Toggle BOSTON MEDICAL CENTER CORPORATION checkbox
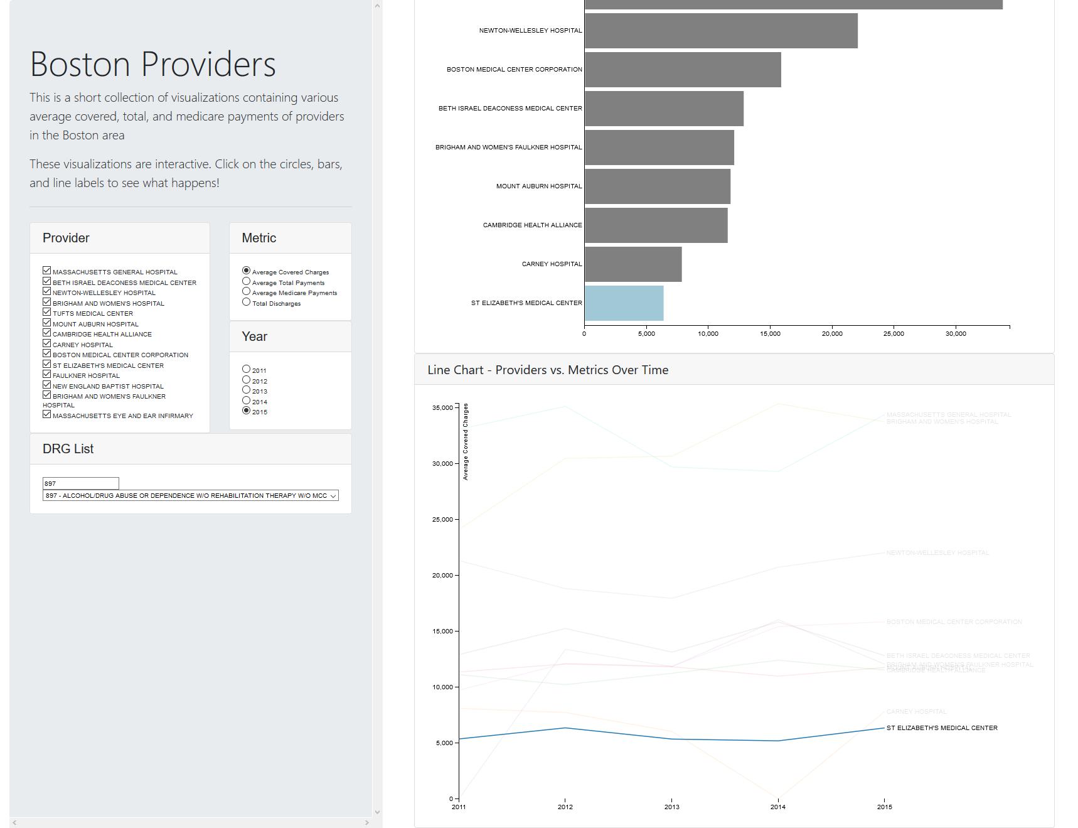The width and height of the screenshot is (1078, 828). pyautogui.click(x=46, y=353)
